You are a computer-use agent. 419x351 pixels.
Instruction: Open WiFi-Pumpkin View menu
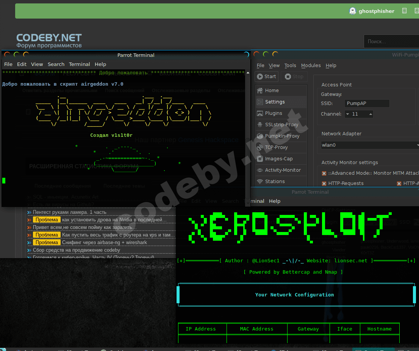274,66
